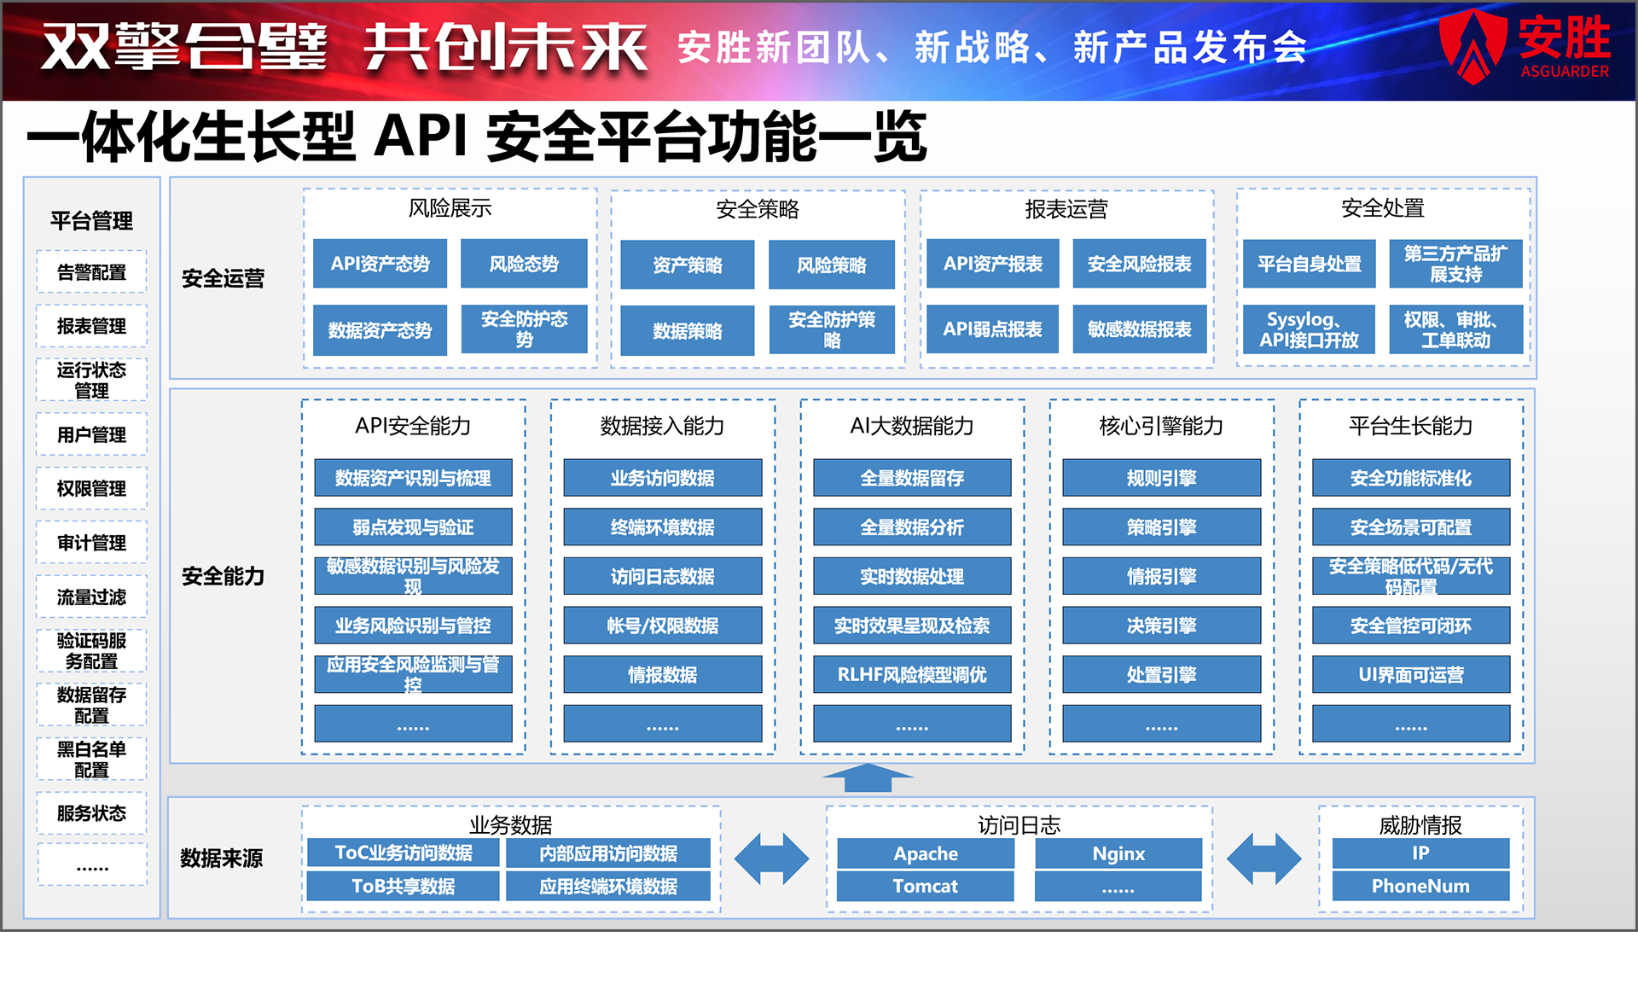Select 黑白名单配置 item
Screen dimensions: 1638x1007
pyautogui.click(x=91, y=759)
